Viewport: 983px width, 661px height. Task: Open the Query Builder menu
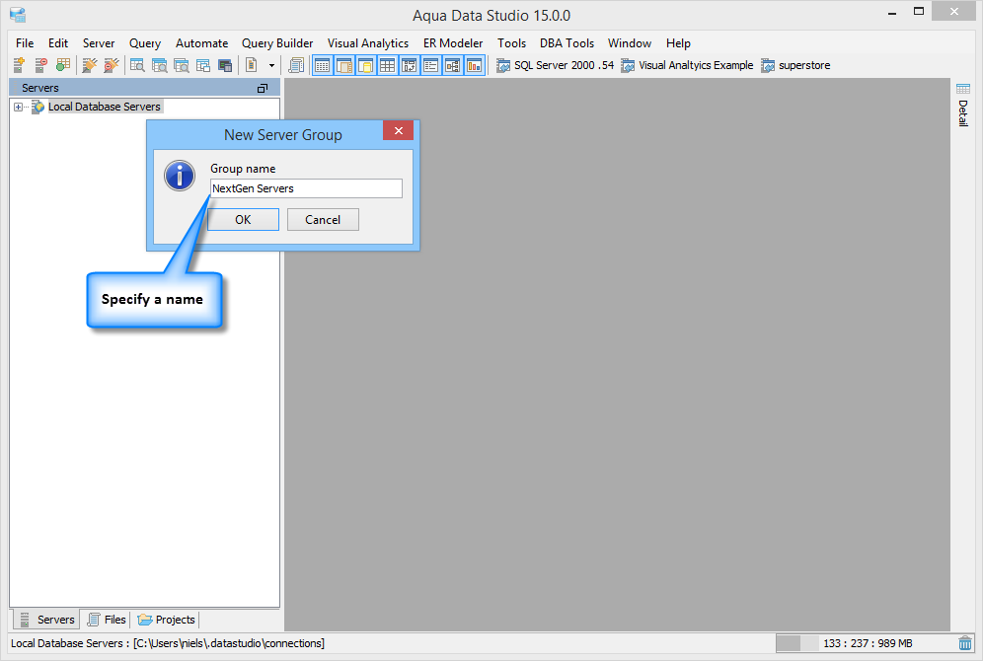click(277, 43)
